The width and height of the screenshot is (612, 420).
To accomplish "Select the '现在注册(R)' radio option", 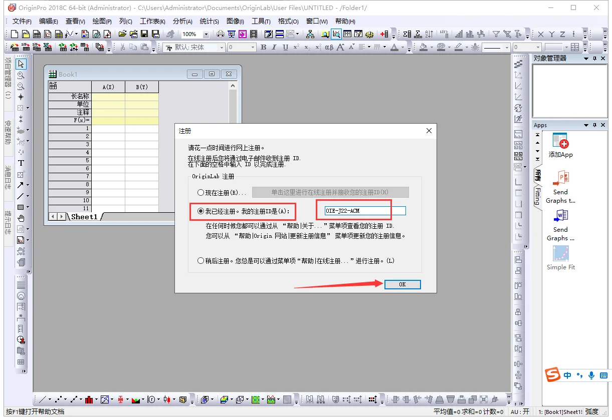I will click(x=201, y=193).
